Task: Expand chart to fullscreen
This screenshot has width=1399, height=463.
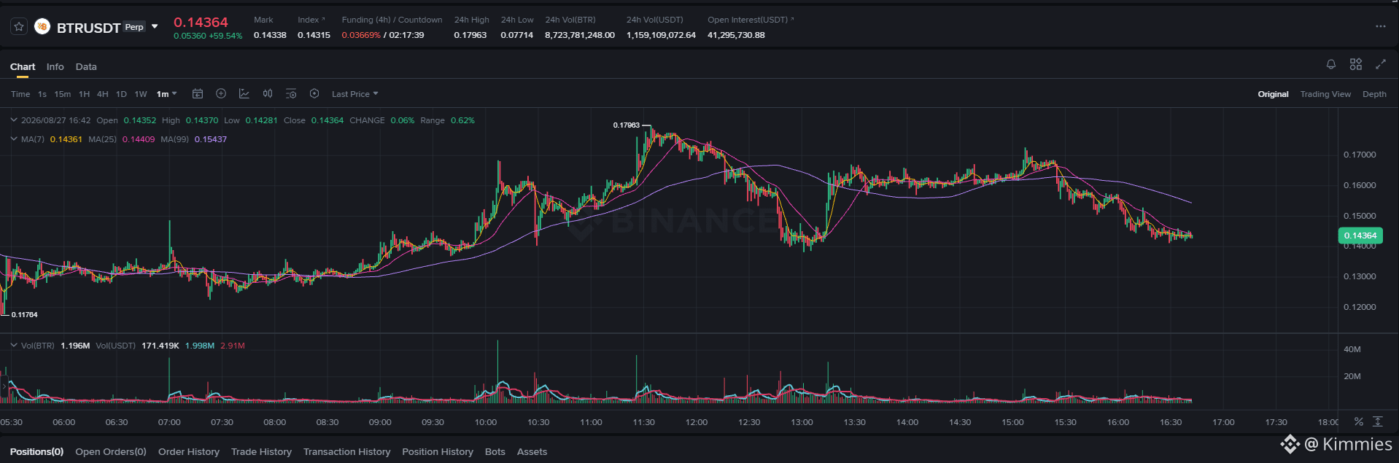Action: click(1381, 65)
